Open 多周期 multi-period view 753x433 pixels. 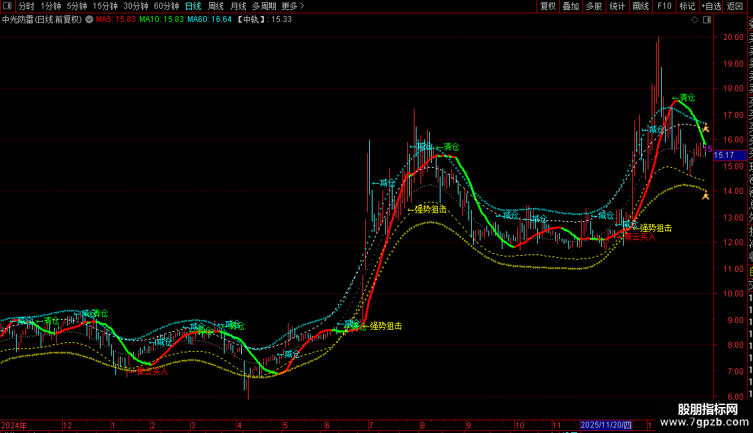point(264,6)
